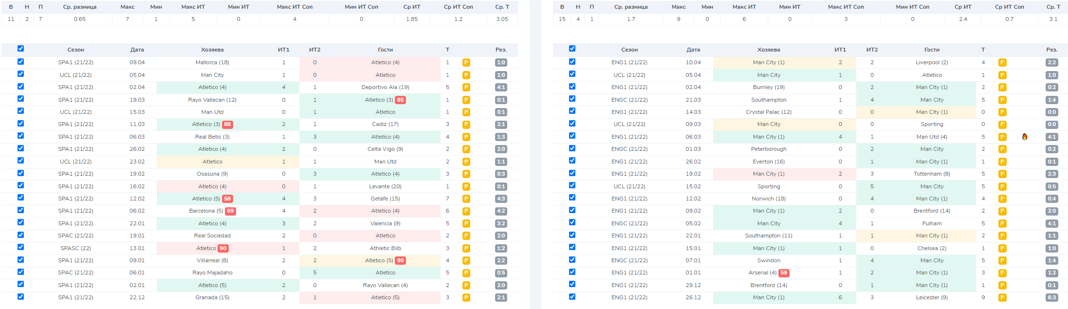The height and width of the screenshot is (309, 1068).
Task: Open the 4:1 result badge for Deportivo Ala match
Action: tap(501, 87)
